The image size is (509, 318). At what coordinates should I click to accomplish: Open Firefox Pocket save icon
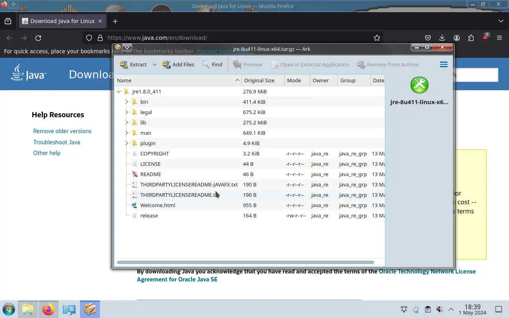coord(428,38)
